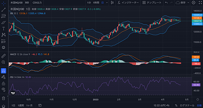Select the brush drawing tool
203x108 pixels.
click(4, 22)
